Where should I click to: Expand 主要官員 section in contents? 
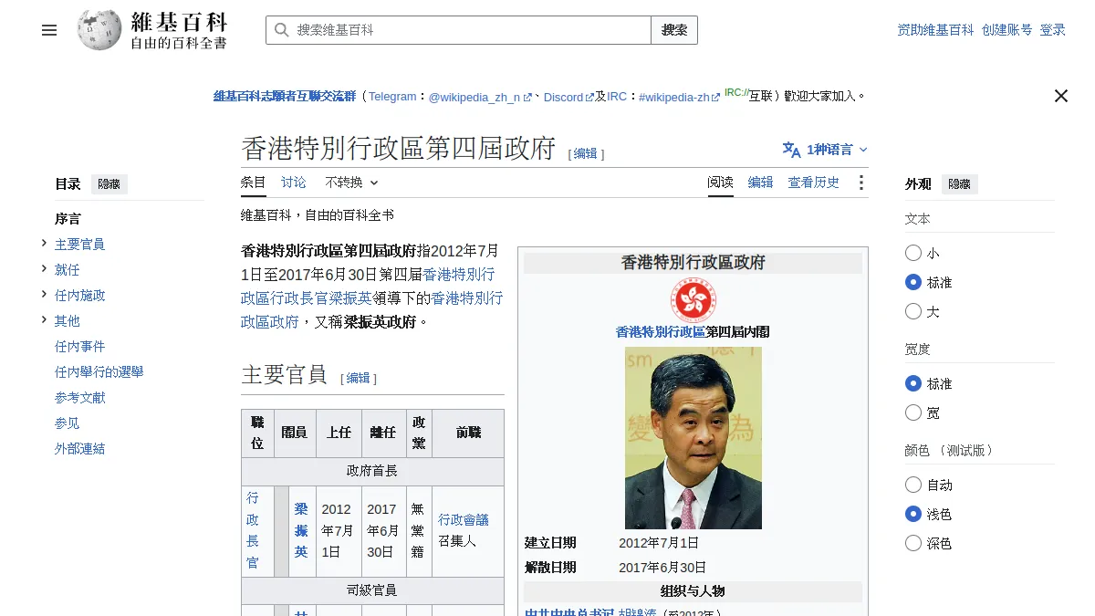(x=44, y=243)
